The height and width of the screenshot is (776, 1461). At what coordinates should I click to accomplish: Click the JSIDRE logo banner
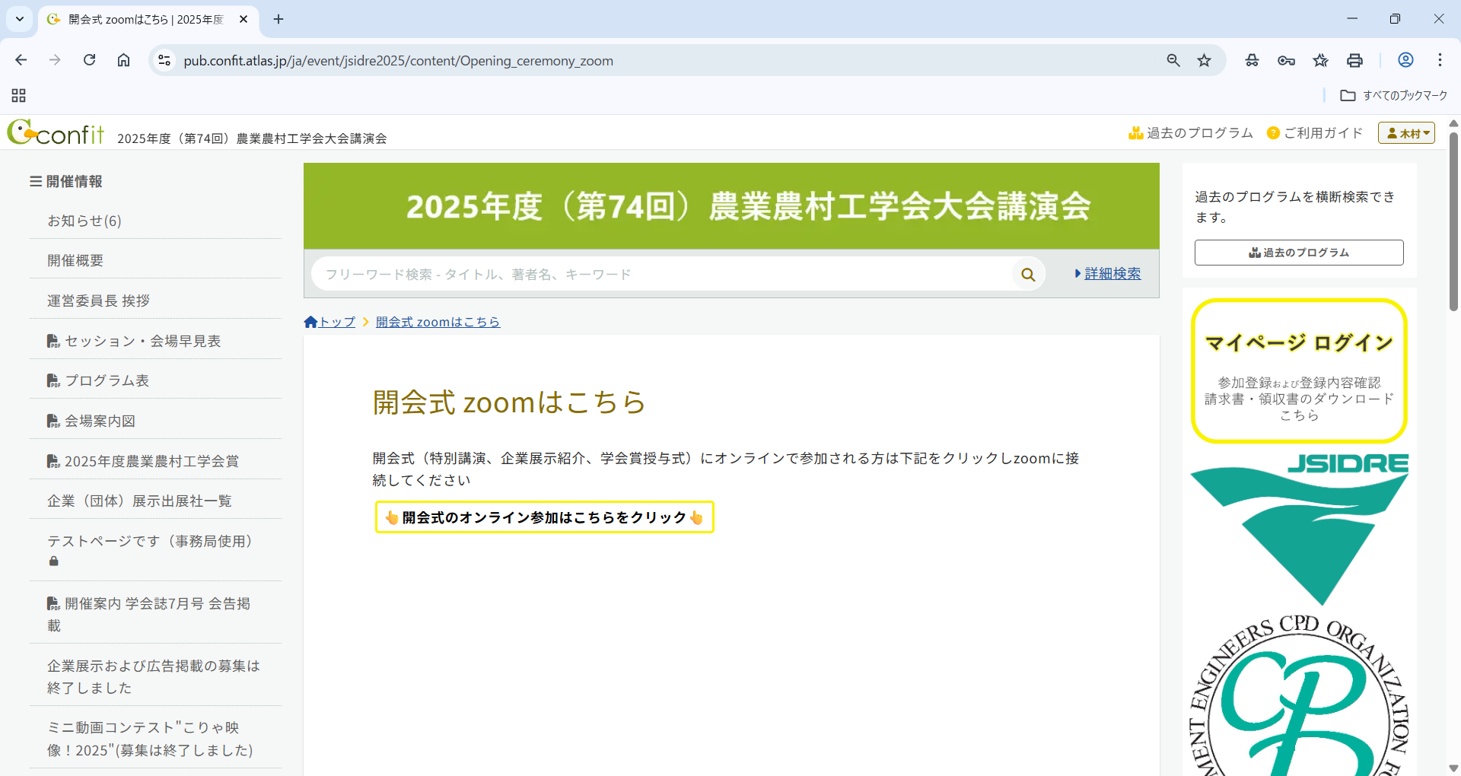(1299, 529)
